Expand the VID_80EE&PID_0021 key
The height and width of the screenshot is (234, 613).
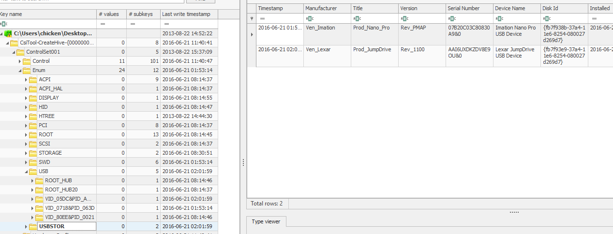(32, 218)
